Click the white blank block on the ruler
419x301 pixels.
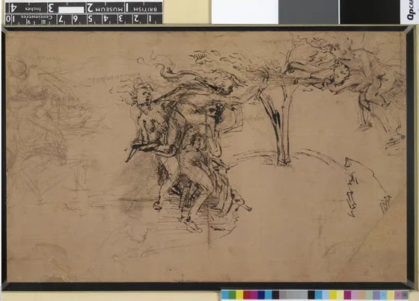click(x=71, y=10)
